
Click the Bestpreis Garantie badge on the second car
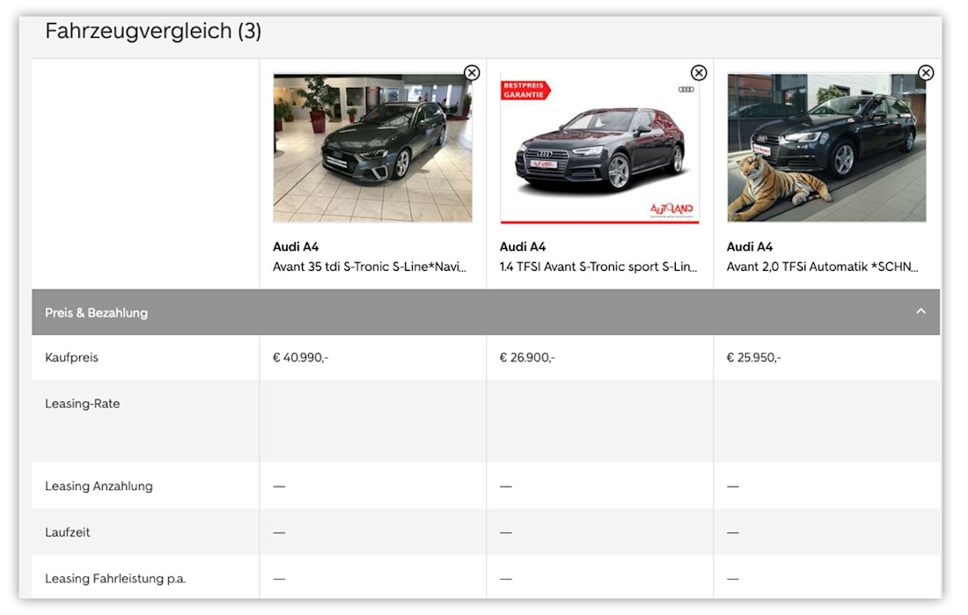pyautogui.click(x=524, y=90)
